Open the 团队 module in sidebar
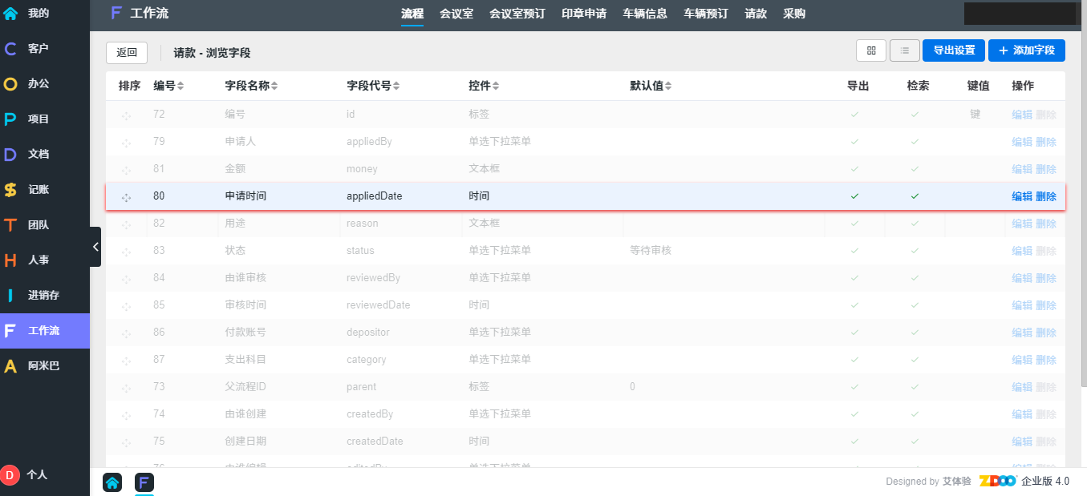The width and height of the screenshot is (1087, 496). click(45, 224)
